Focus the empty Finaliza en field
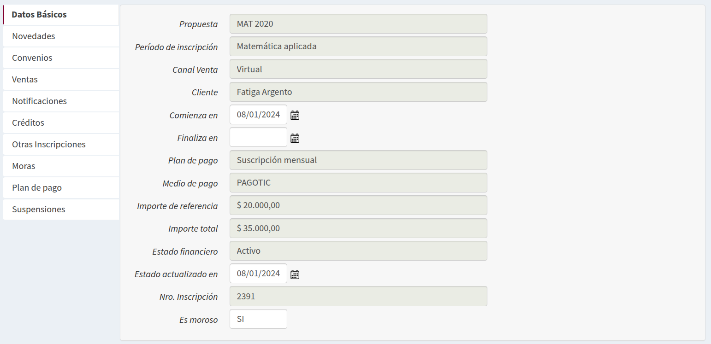Viewport: 711px width, 344px height. click(x=258, y=137)
